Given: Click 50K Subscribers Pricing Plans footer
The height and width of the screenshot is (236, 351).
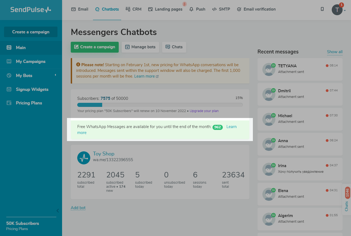Looking at the screenshot, I should (23, 226).
